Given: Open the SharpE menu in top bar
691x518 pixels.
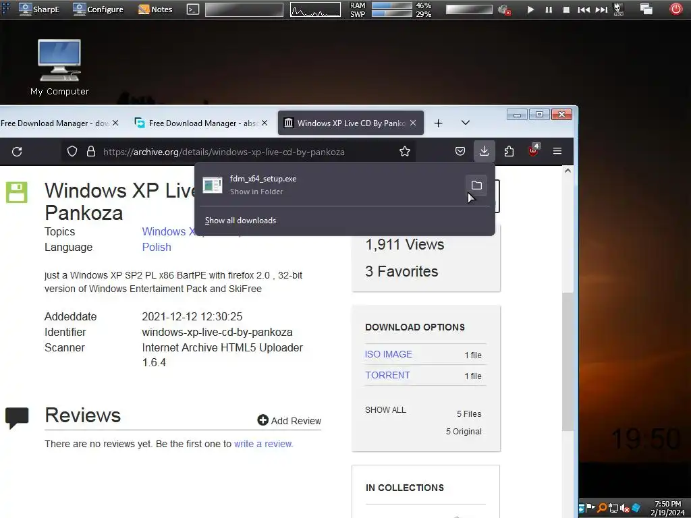Looking at the screenshot, I should [x=40, y=9].
